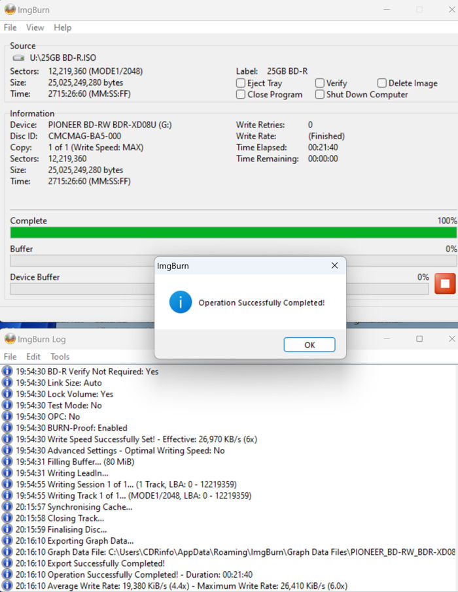
Task: Select info icon of Test Mode: No row
Action: 7,405
